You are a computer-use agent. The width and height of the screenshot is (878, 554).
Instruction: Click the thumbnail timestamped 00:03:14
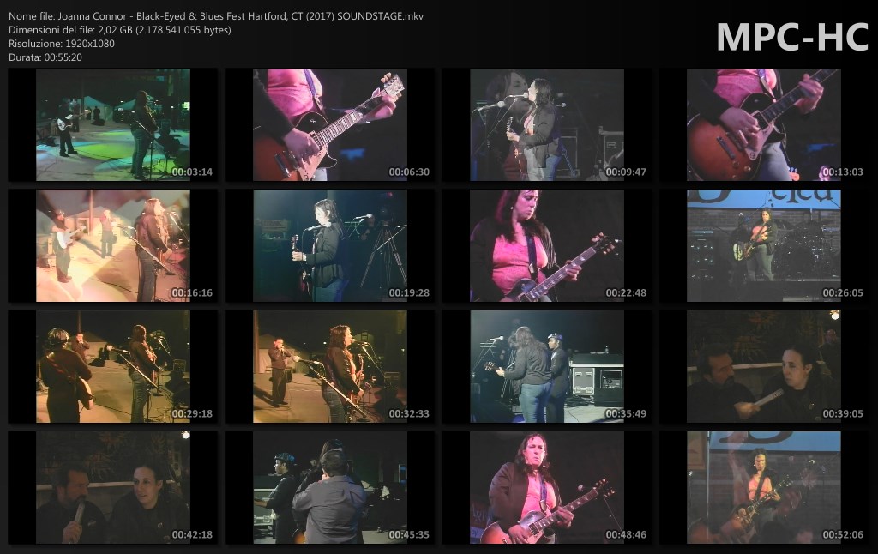click(x=112, y=125)
